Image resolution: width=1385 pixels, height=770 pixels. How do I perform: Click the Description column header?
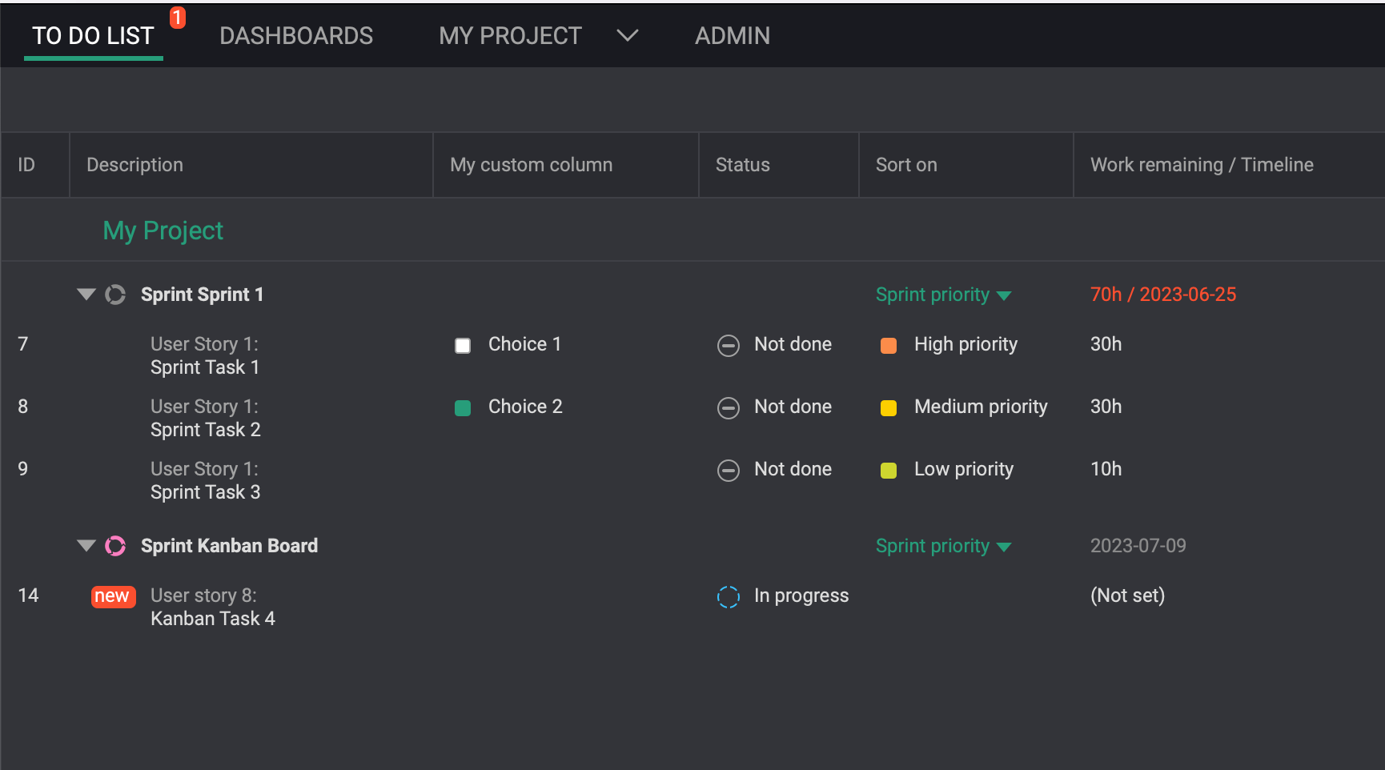(x=134, y=165)
